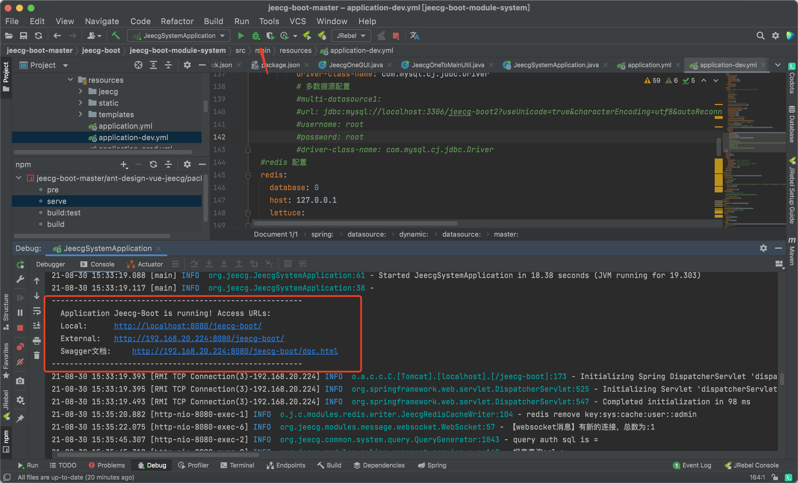The image size is (798, 483).
Task: Click the green Run button in toolbar
Action: [x=241, y=36]
